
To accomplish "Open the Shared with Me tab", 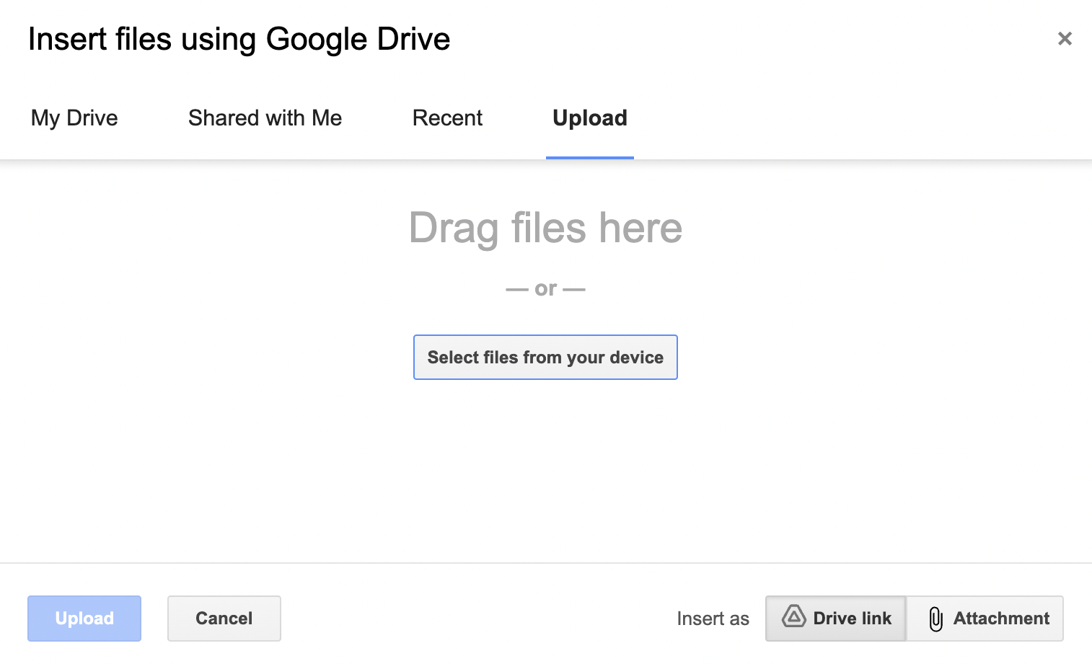I will [265, 118].
